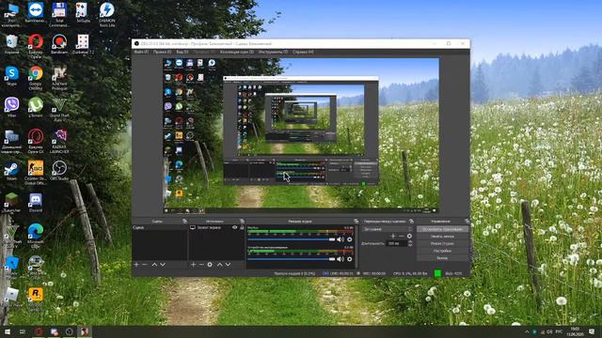602x338 pixels.
Task: Adjust the second mixer channel volume slider
Action: click(x=292, y=259)
